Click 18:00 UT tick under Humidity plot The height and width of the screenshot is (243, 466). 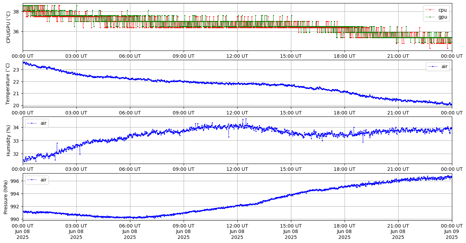[x=344, y=169]
